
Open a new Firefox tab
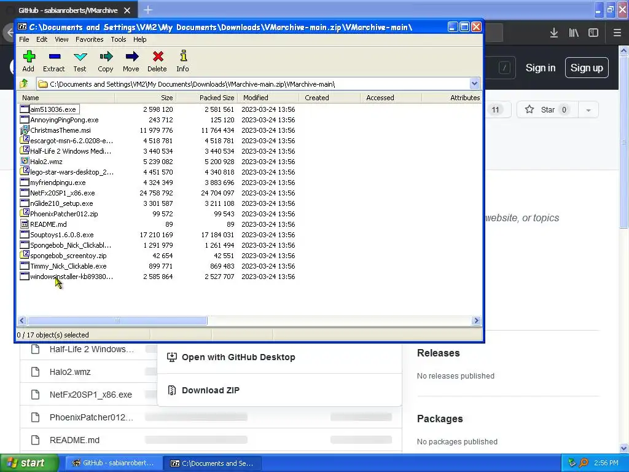(x=148, y=10)
